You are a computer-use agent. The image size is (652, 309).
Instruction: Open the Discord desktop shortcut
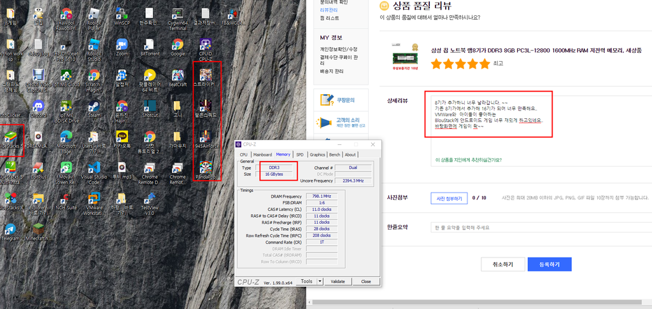[x=38, y=109]
